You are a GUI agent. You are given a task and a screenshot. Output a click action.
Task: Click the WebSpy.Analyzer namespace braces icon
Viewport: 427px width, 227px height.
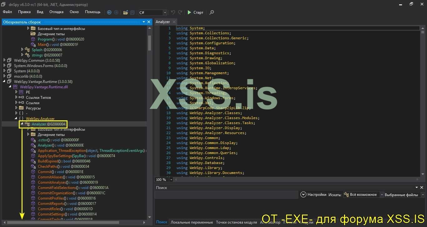[21, 119]
